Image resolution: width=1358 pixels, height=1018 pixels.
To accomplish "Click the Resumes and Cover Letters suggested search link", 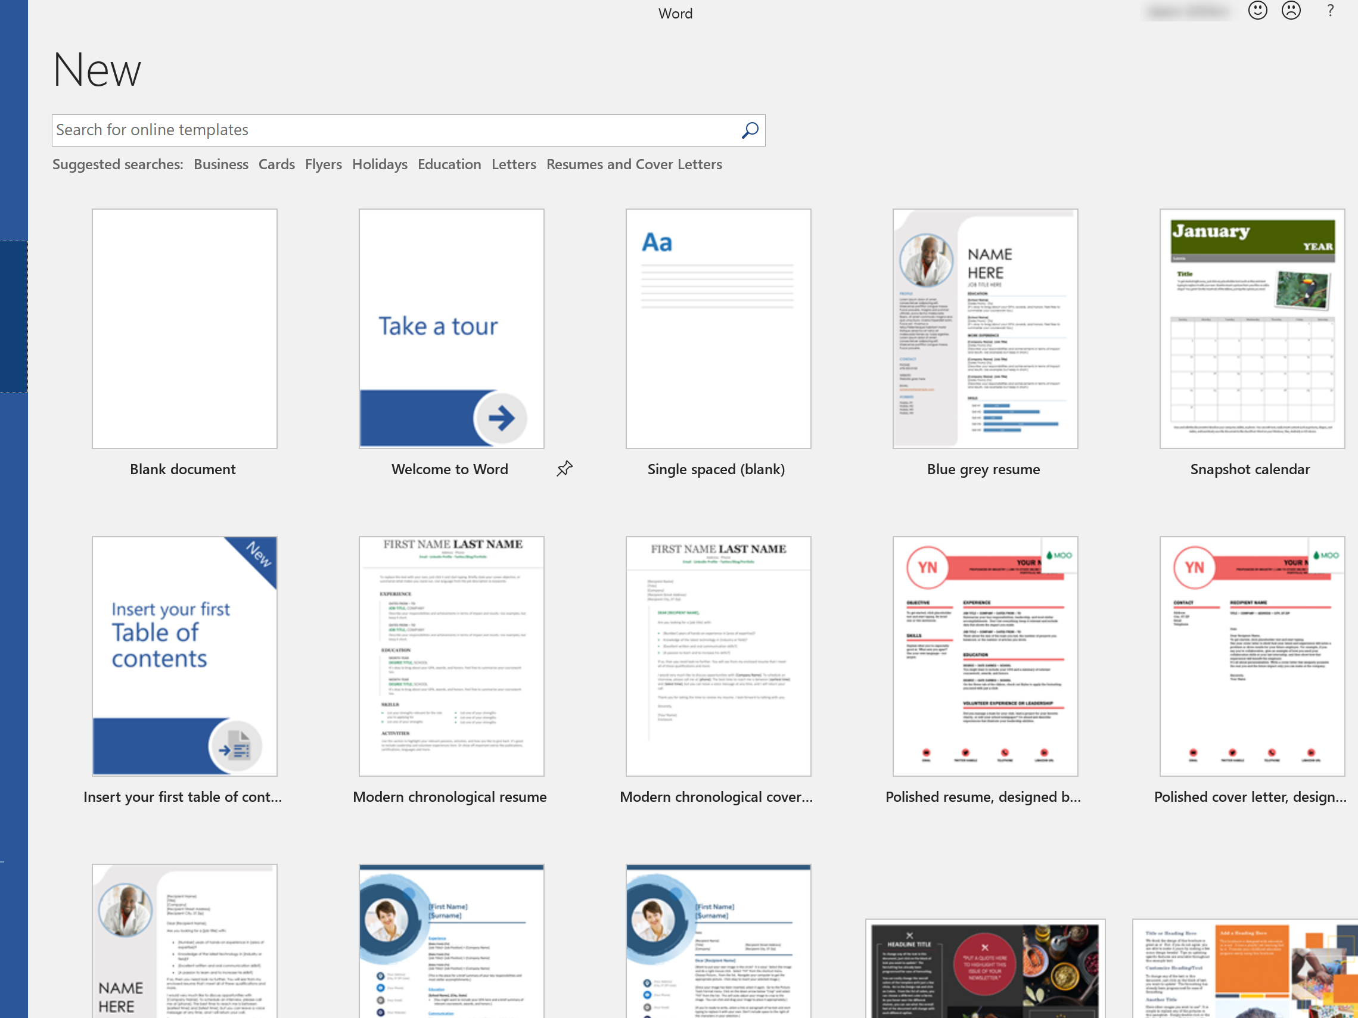I will (x=633, y=164).
